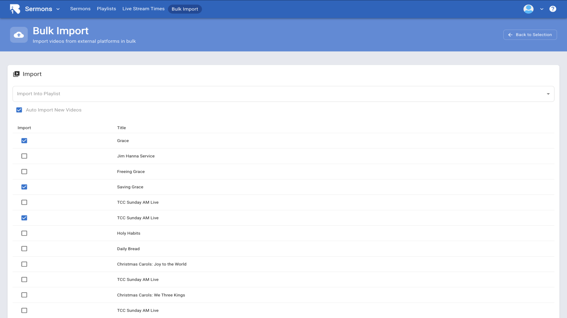Click the Import video library icon

pyautogui.click(x=16, y=74)
